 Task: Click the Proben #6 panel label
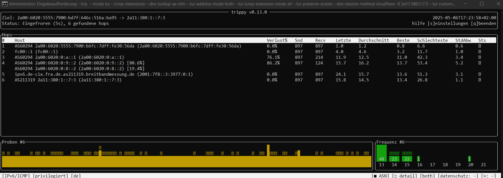coord(14,142)
